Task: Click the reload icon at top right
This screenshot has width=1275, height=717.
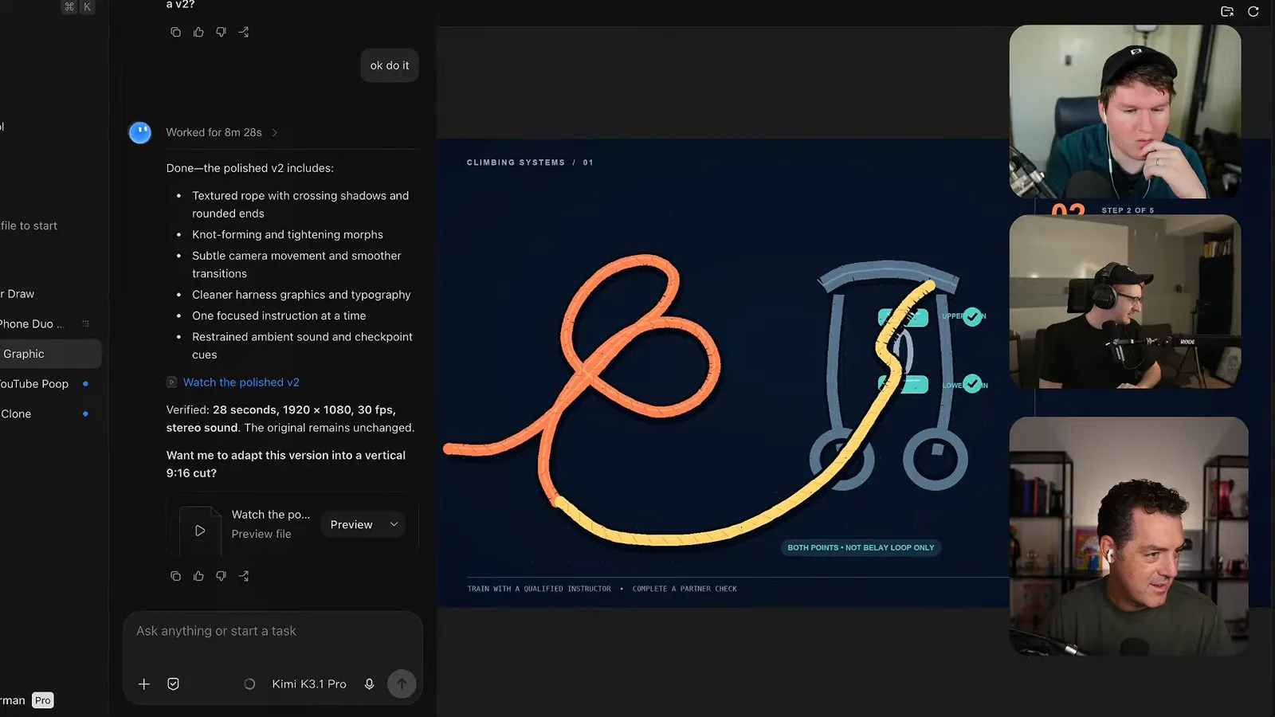Action: pyautogui.click(x=1253, y=11)
